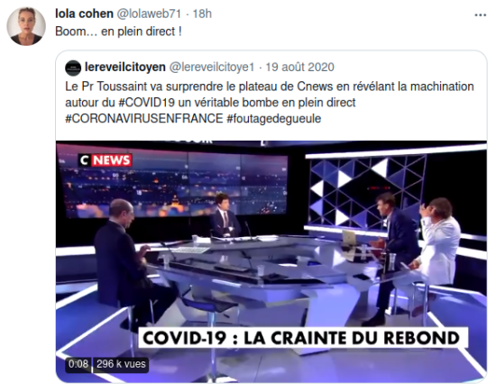Viewport: 496px width, 392px height.
Task: Click the #foutagedegueule hashtag
Action: [274, 119]
